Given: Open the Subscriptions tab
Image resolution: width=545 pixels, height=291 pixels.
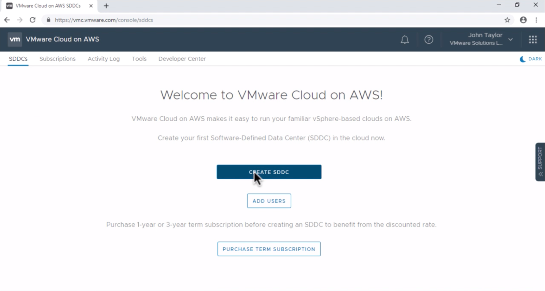Looking at the screenshot, I should [x=57, y=59].
